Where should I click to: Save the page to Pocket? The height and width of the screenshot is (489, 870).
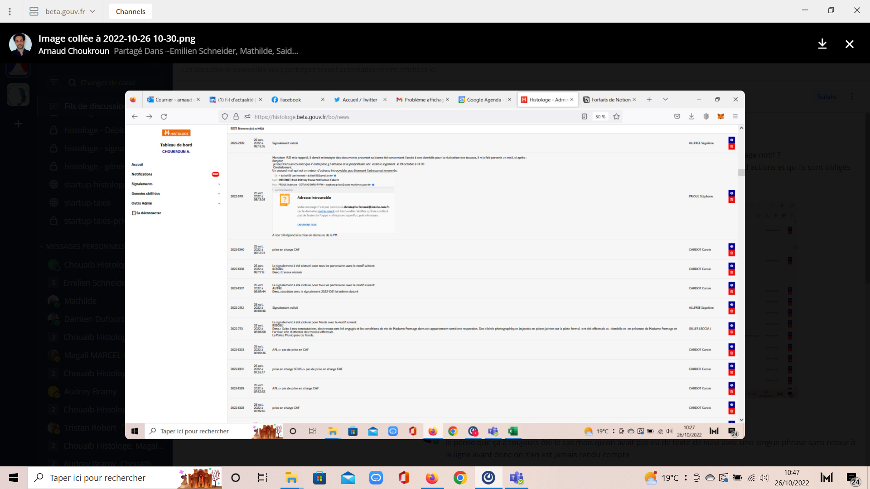pyautogui.click(x=677, y=116)
